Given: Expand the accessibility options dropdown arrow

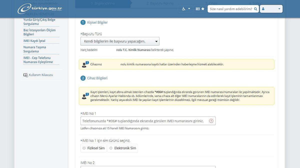Looking at the screenshot, I should pyautogui.click(x=189, y=9).
